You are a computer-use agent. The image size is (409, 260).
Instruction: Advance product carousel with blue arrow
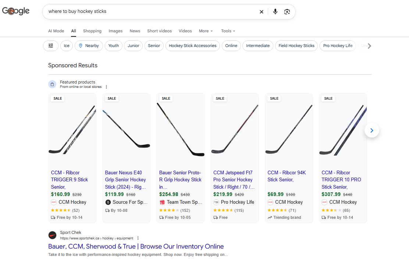(x=372, y=130)
